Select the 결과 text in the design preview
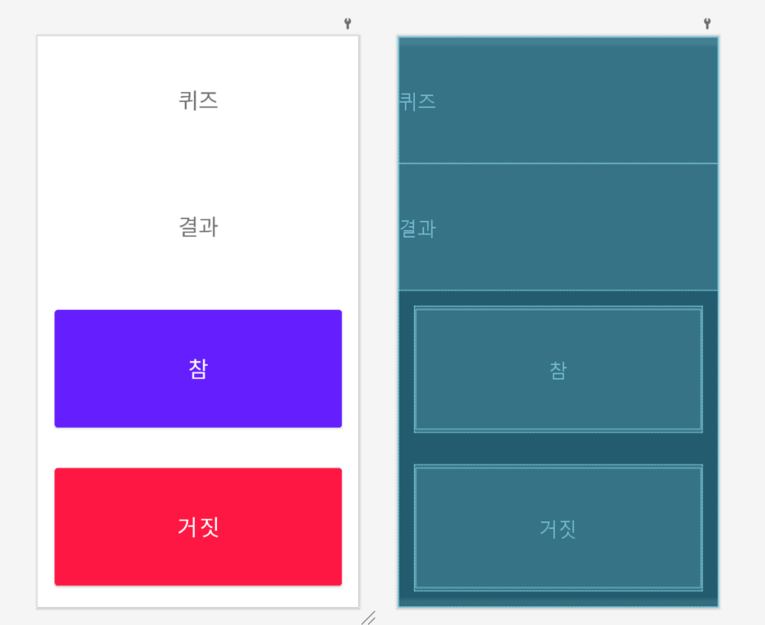This screenshot has height=625, width=765. [x=198, y=227]
